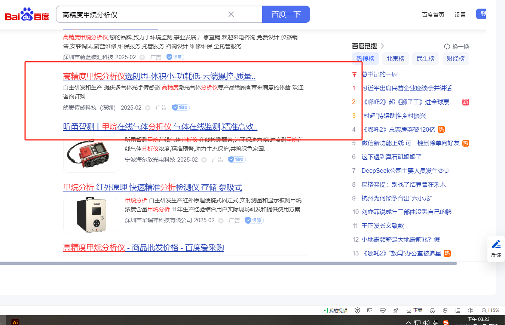Click the security shield icon in status bar
Viewport: 505px width, 325px height.
click(357, 310)
